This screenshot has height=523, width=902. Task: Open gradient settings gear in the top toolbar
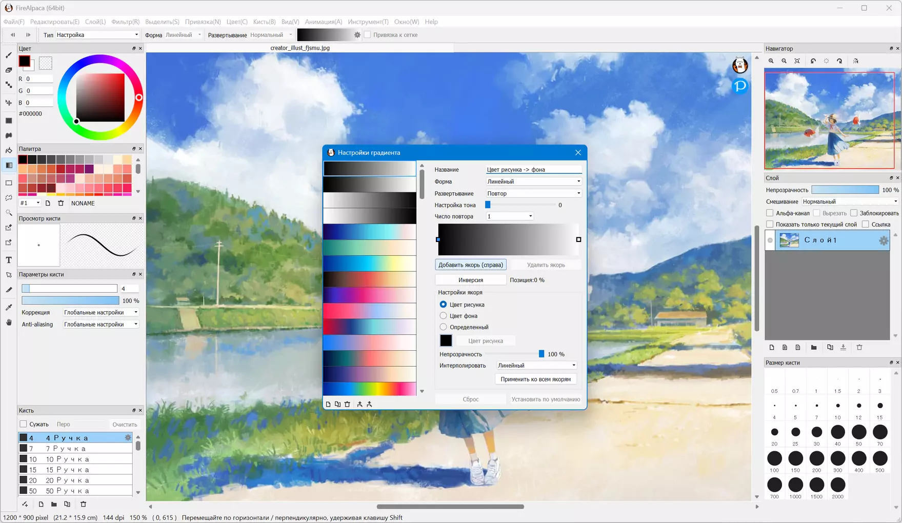[357, 35]
